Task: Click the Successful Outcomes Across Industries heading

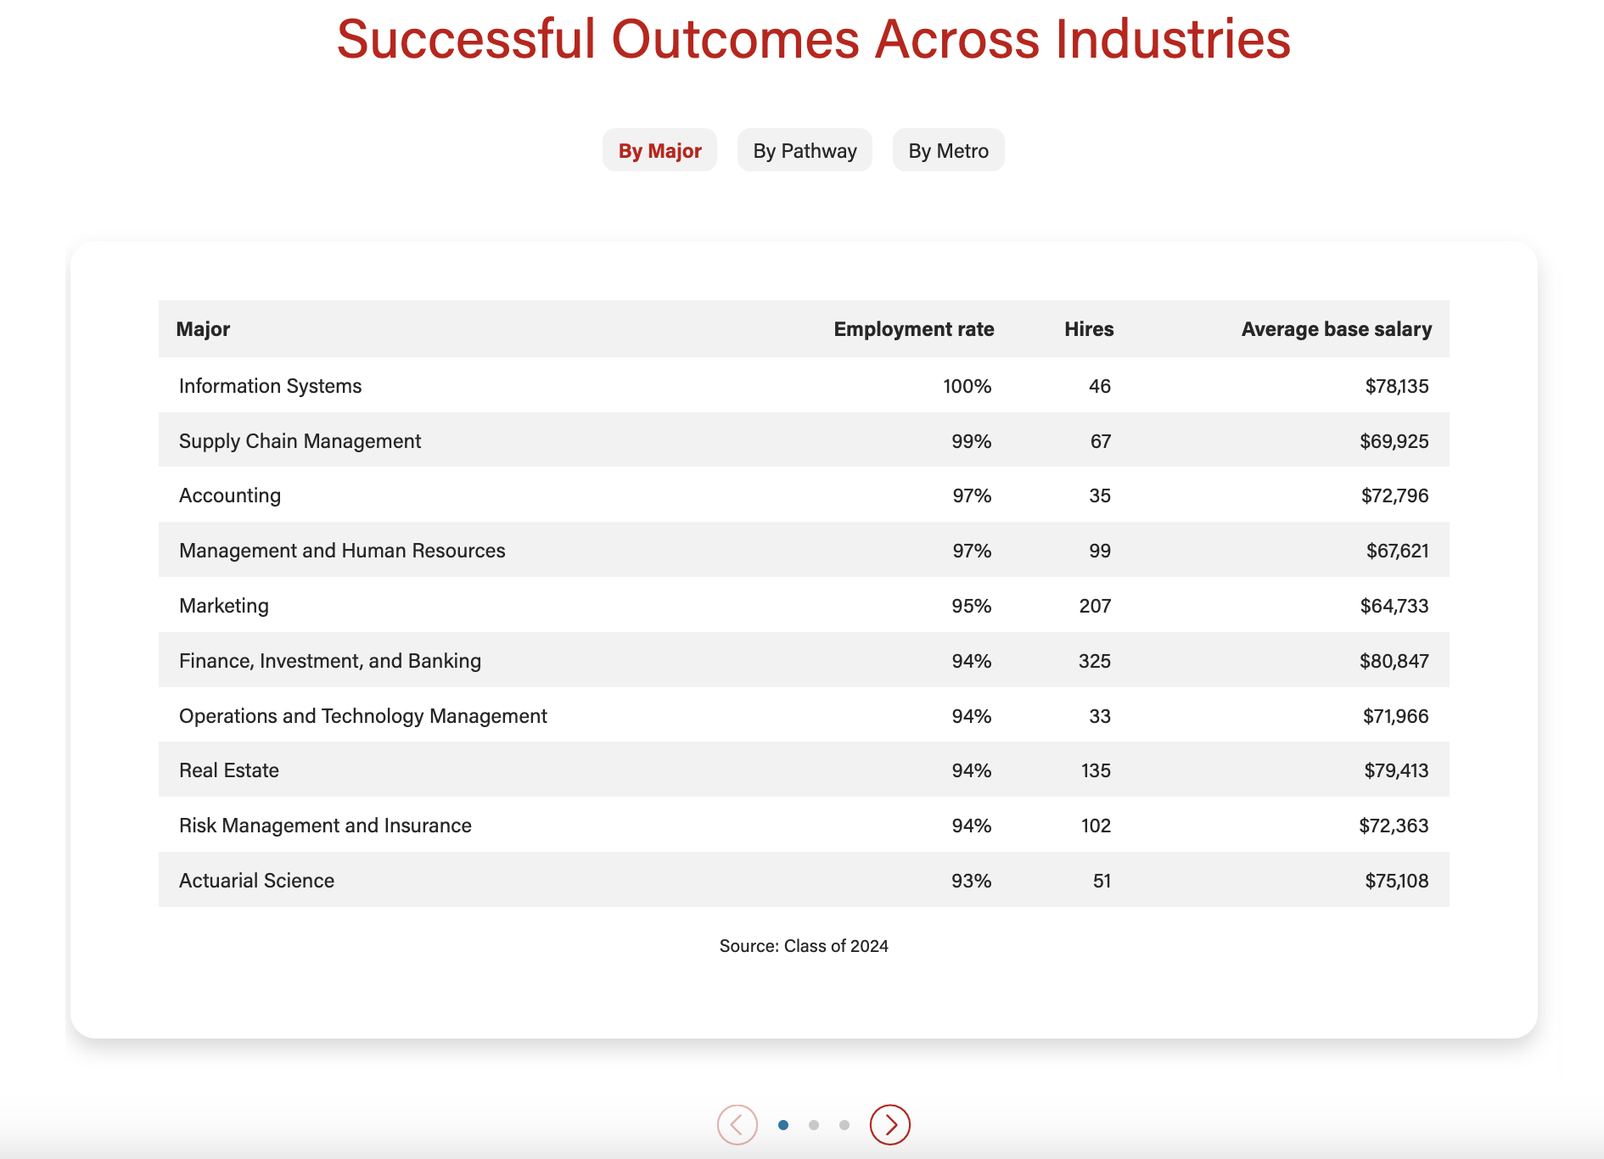Action: (x=813, y=39)
